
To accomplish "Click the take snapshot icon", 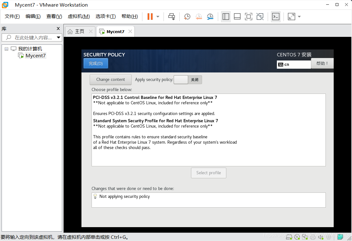I will point(187,17).
